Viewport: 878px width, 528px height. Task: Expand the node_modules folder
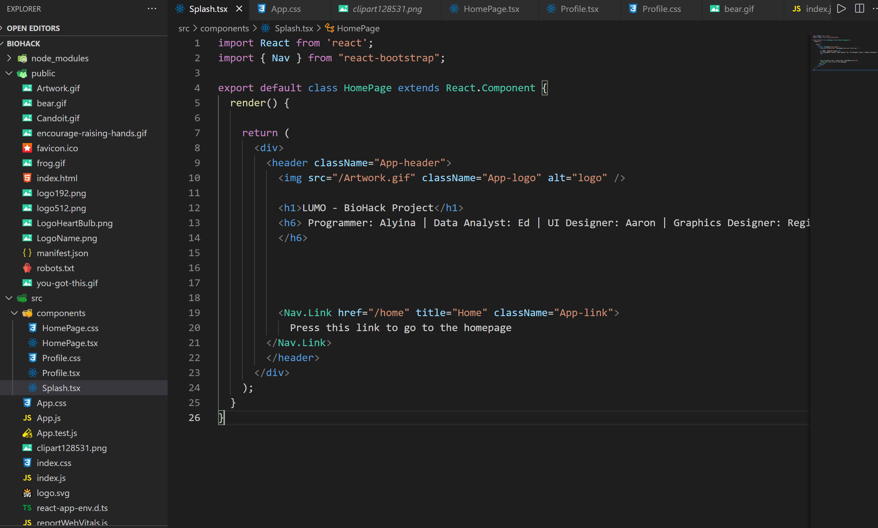pos(59,58)
